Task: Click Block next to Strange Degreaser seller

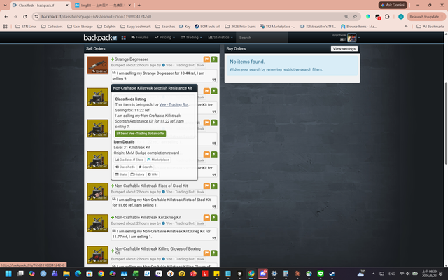Action: pos(200,65)
